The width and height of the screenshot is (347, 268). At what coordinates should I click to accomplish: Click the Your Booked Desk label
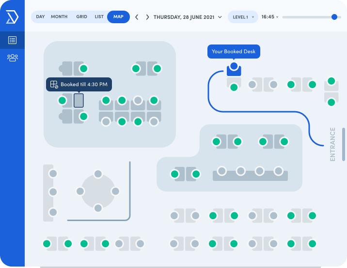[234, 51]
